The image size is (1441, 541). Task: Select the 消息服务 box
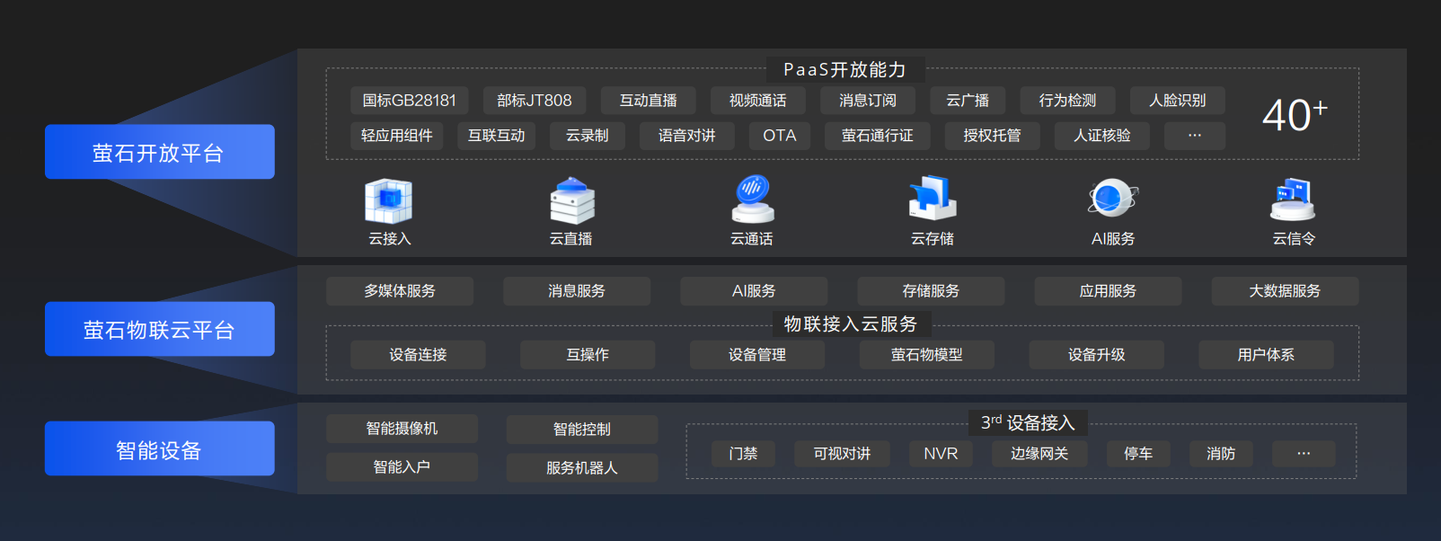pyautogui.click(x=577, y=291)
